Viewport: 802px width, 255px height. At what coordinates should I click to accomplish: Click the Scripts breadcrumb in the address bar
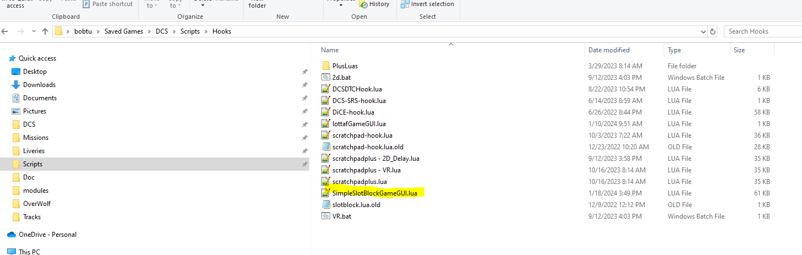[190, 31]
